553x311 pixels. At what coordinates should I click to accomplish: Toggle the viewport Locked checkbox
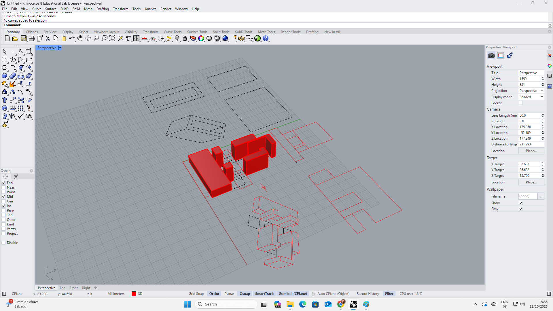coord(521,103)
